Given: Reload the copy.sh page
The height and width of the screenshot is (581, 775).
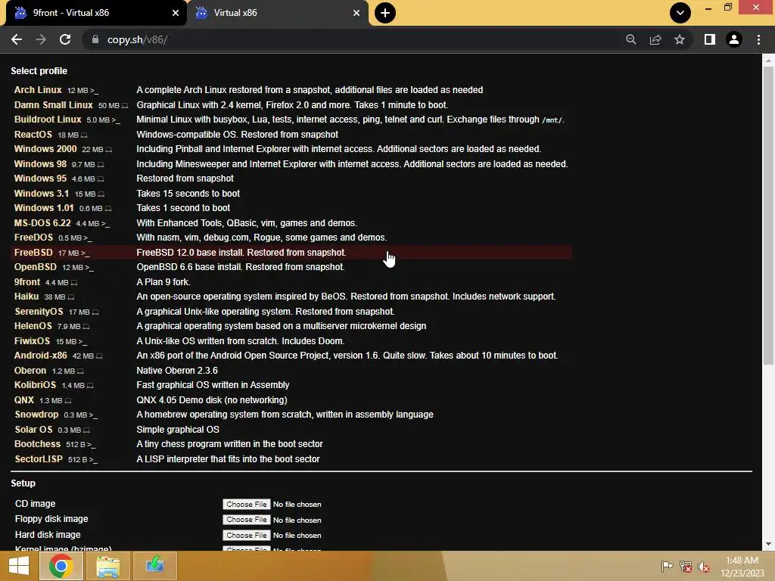Looking at the screenshot, I should pos(65,39).
